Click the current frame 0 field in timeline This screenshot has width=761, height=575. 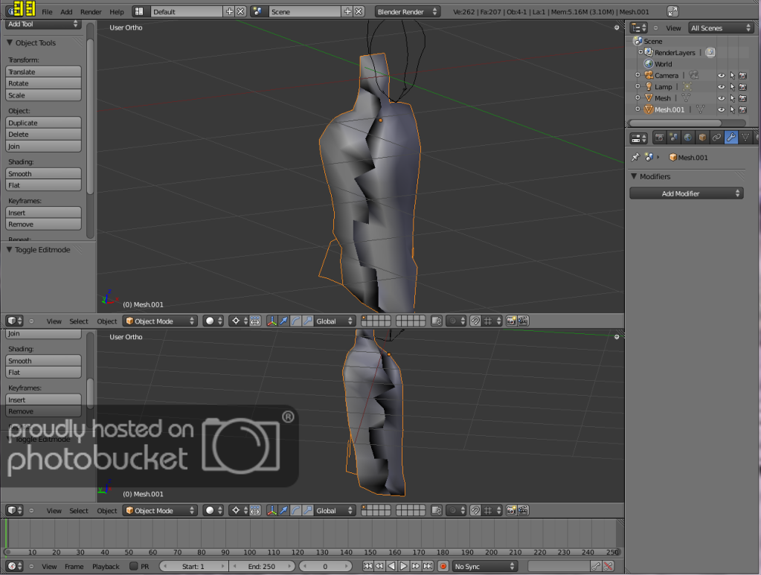325,566
